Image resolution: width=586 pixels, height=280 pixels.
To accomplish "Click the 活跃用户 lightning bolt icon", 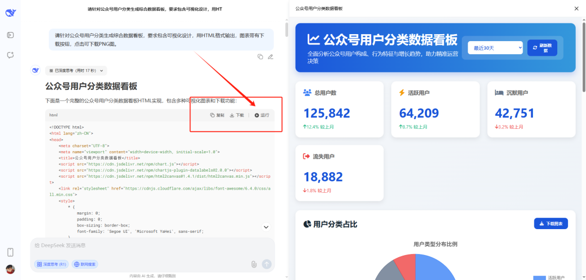I will tap(402, 93).
